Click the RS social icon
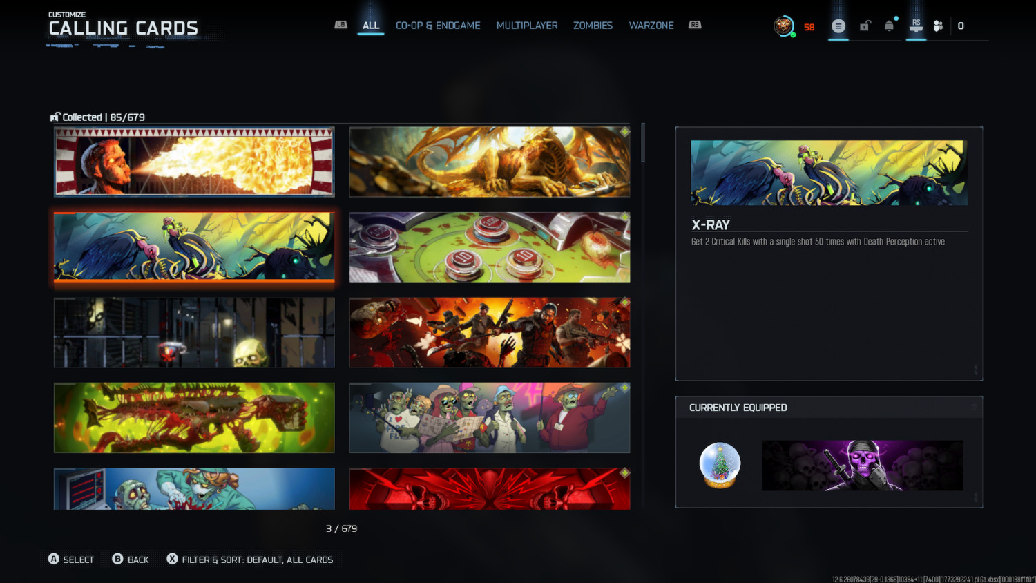 click(x=916, y=26)
